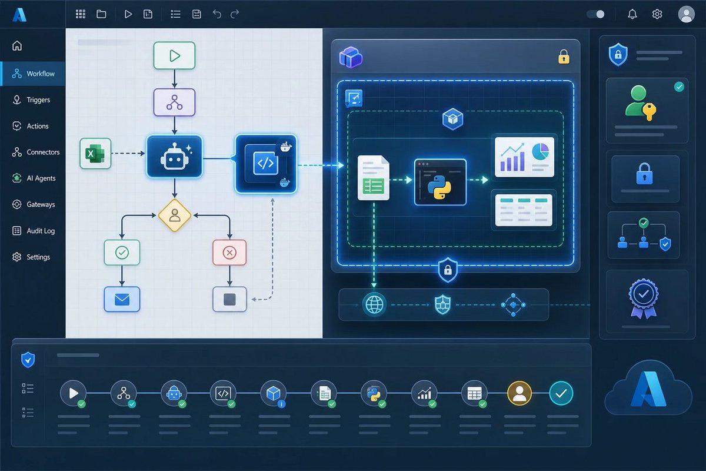Select the green Start play node
Image resolution: width=706 pixels, height=471 pixels.
click(x=174, y=56)
